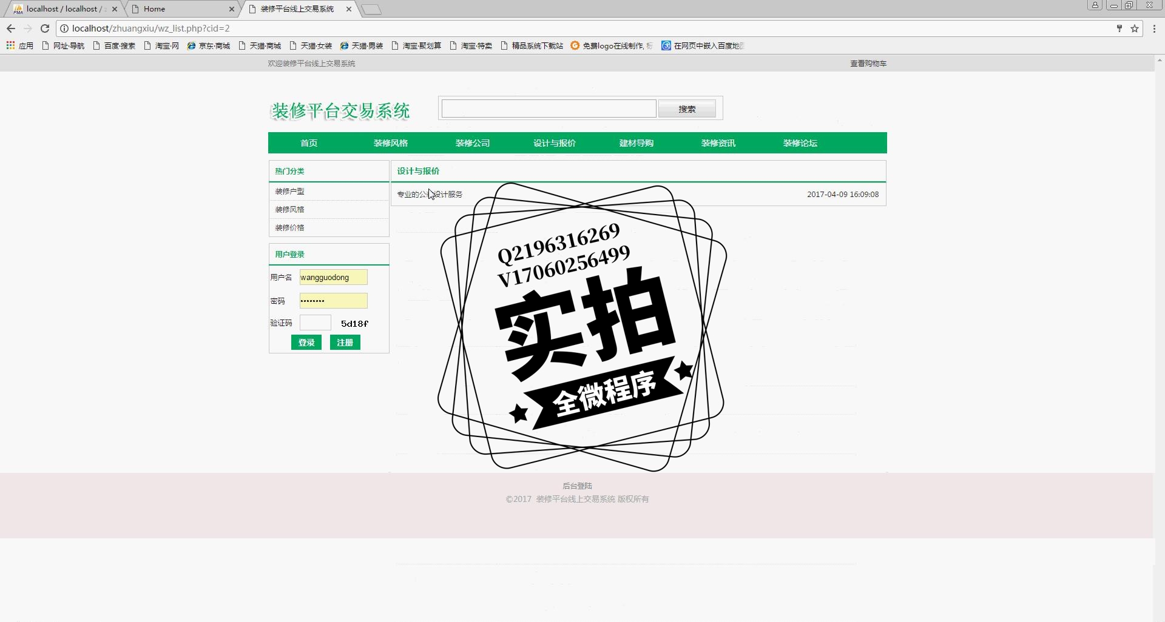Focus the site search input box

point(549,109)
